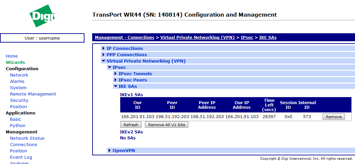Expand the IPsec Peers section
Viewport: 355px width, 164px height.
[x=132, y=80]
